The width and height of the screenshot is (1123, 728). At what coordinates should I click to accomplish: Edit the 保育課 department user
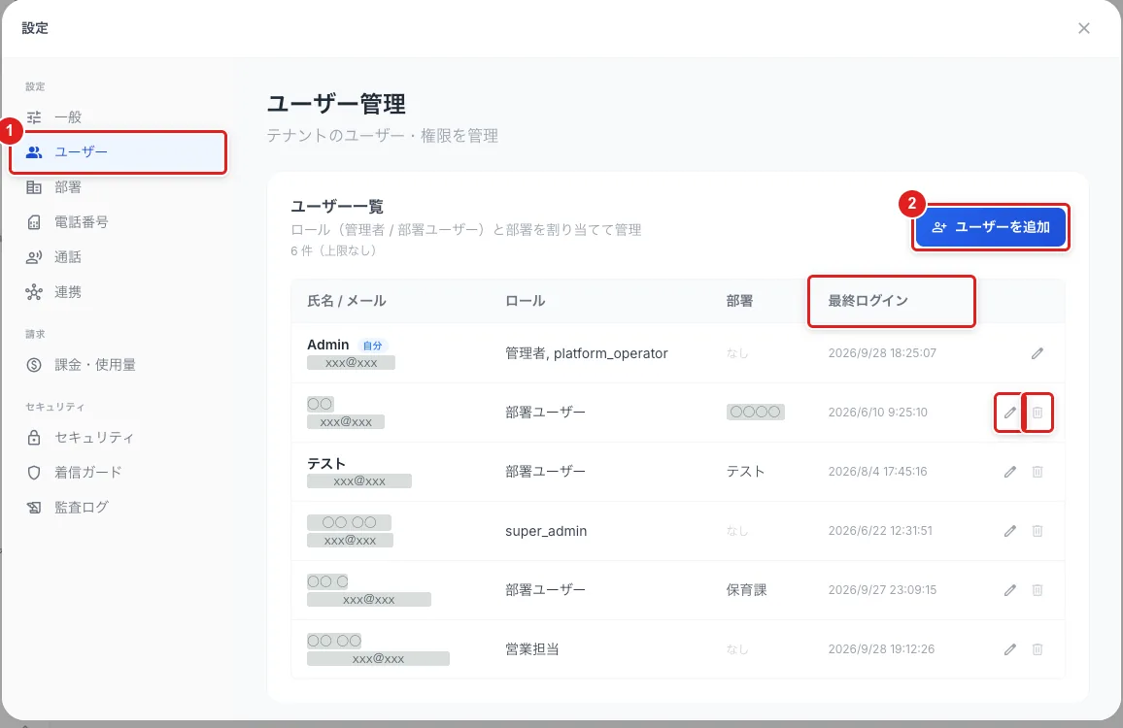coord(1010,590)
